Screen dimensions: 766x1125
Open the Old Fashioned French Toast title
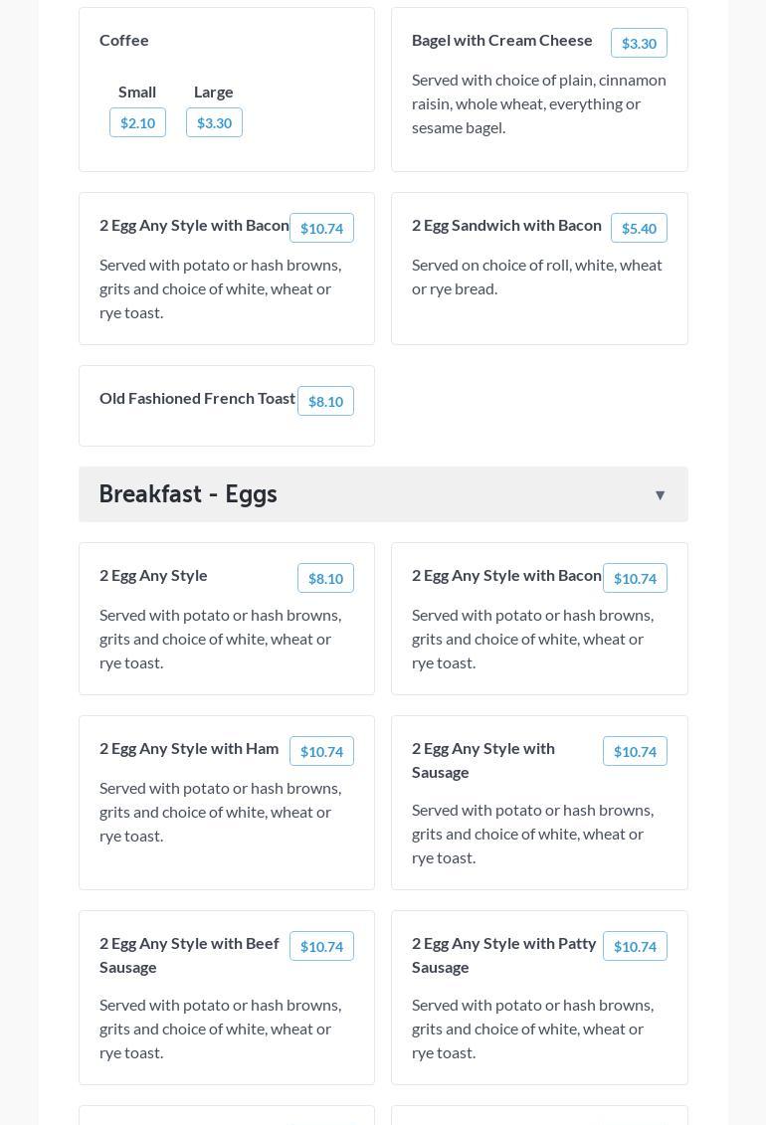click(x=197, y=398)
